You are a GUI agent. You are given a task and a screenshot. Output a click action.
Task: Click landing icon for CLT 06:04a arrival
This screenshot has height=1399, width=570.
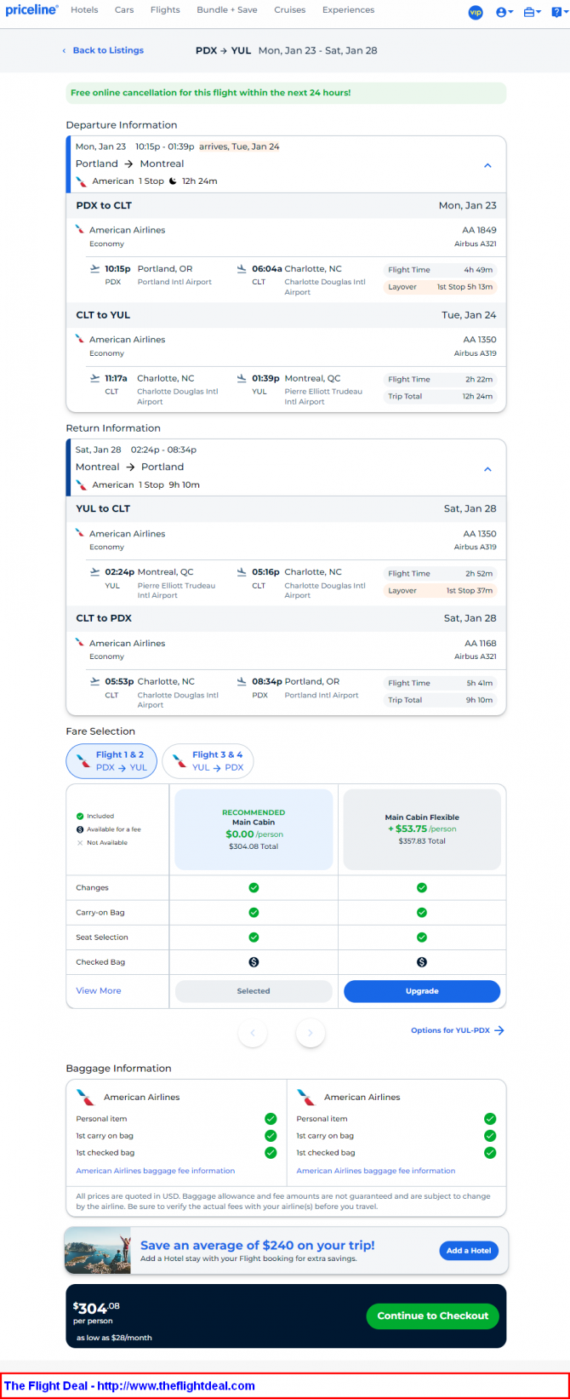242,269
